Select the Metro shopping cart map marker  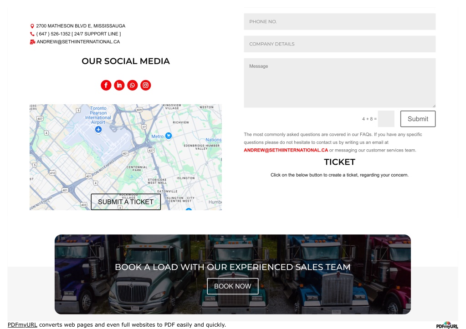point(169,136)
